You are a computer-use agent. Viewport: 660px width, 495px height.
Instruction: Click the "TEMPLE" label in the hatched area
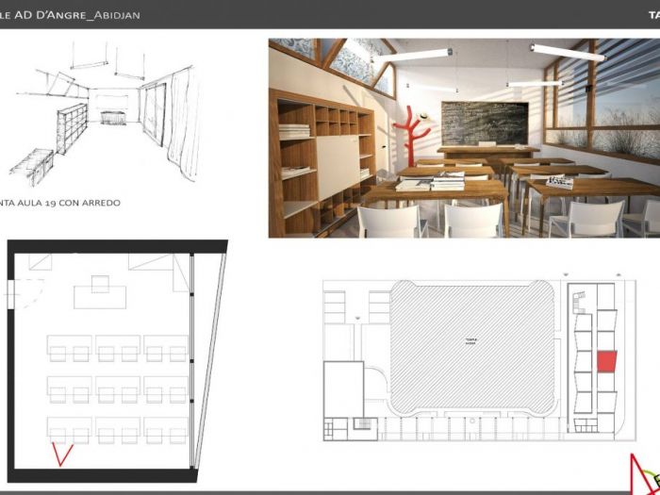(470, 339)
